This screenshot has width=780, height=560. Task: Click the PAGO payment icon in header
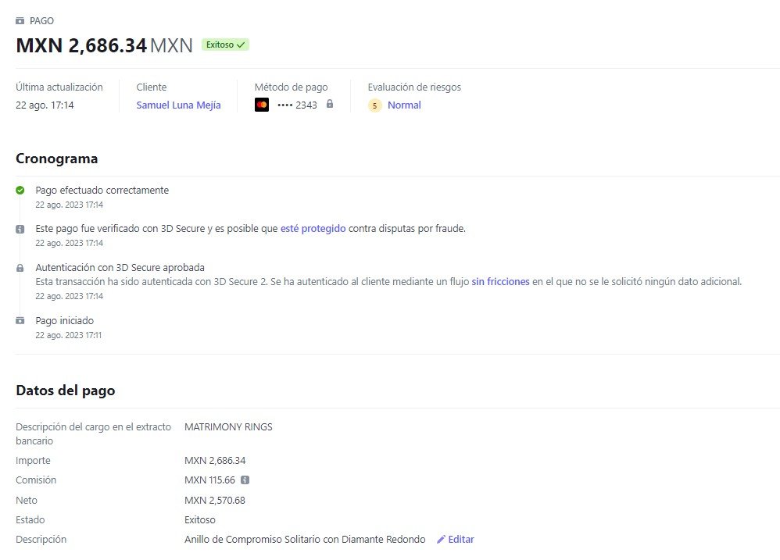pos(20,21)
